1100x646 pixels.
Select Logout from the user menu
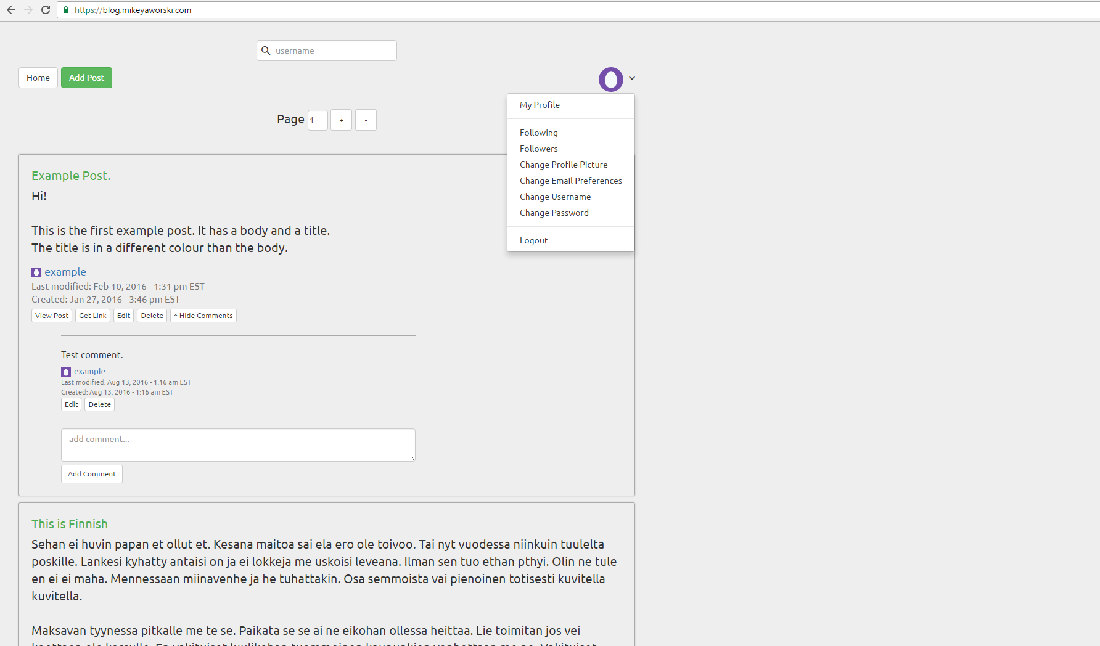click(533, 240)
